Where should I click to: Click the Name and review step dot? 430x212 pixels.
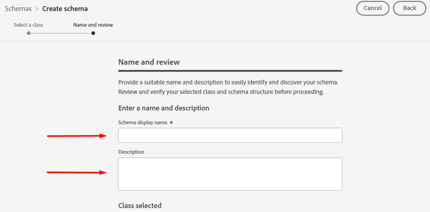(93, 34)
